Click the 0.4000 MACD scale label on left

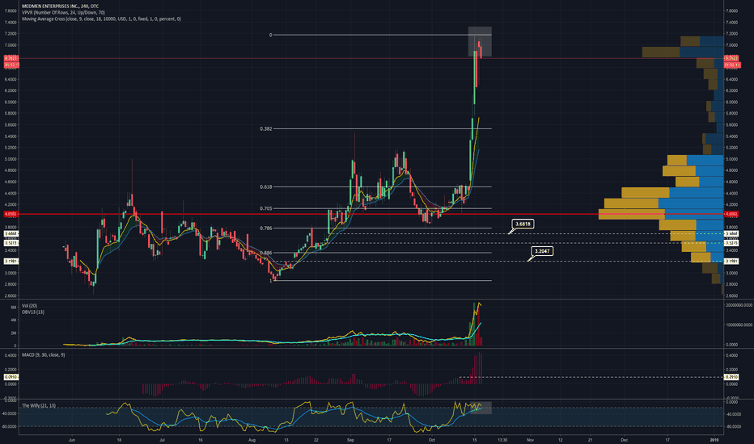tap(11, 356)
